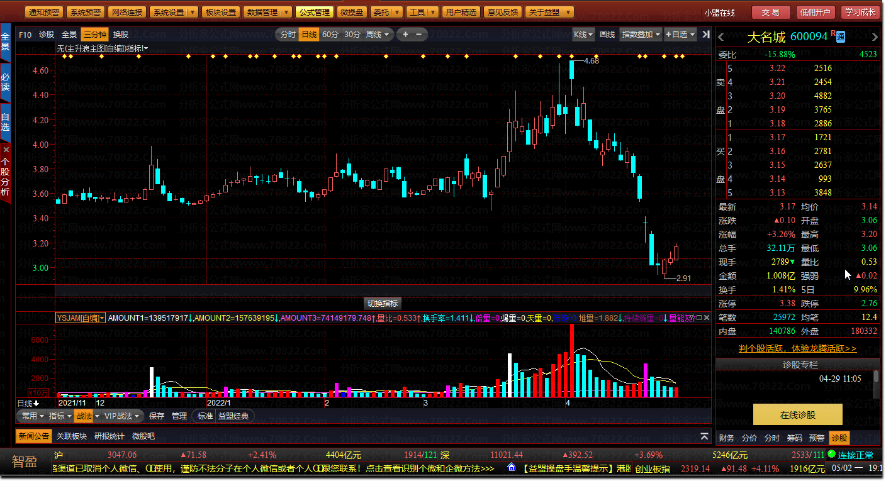
Task: Open the +自选 dropdown
Action: tap(680, 35)
